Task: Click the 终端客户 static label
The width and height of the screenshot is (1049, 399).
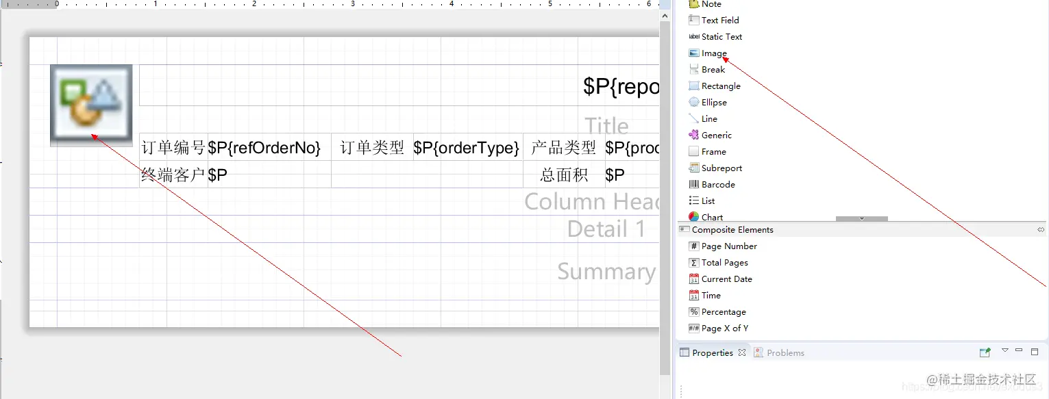Action: pos(173,175)
